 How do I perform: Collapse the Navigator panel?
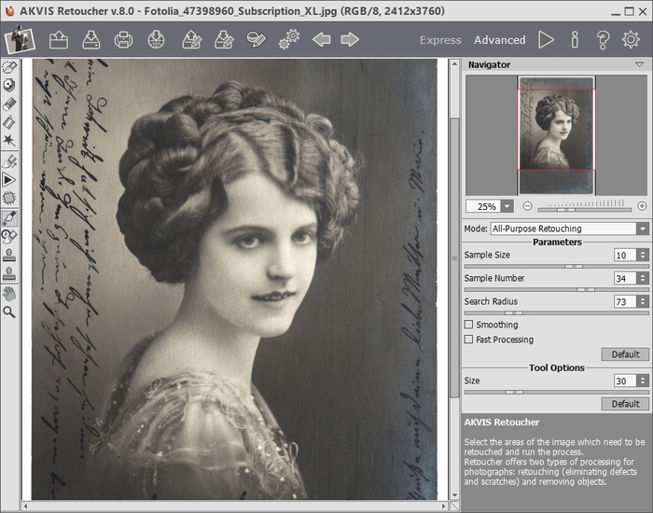tap(639, 65)
